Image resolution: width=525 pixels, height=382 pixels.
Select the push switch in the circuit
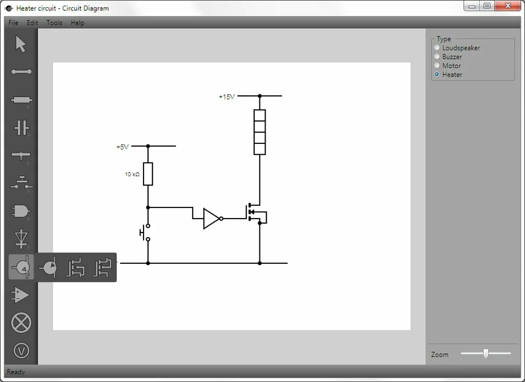tap(145, 232)
